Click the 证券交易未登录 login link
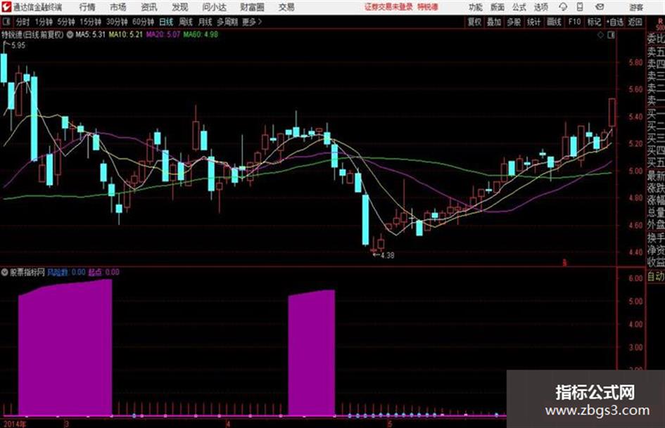The height and width of the screenshot is (428, 665). [x=388, y=7]
